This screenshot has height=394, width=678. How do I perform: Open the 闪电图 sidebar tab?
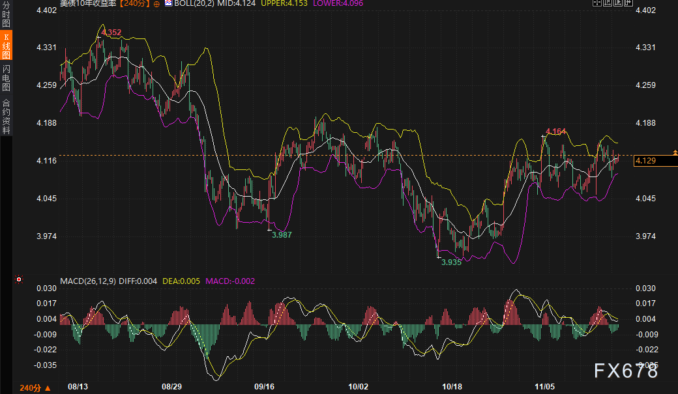[x=6, y=77]
